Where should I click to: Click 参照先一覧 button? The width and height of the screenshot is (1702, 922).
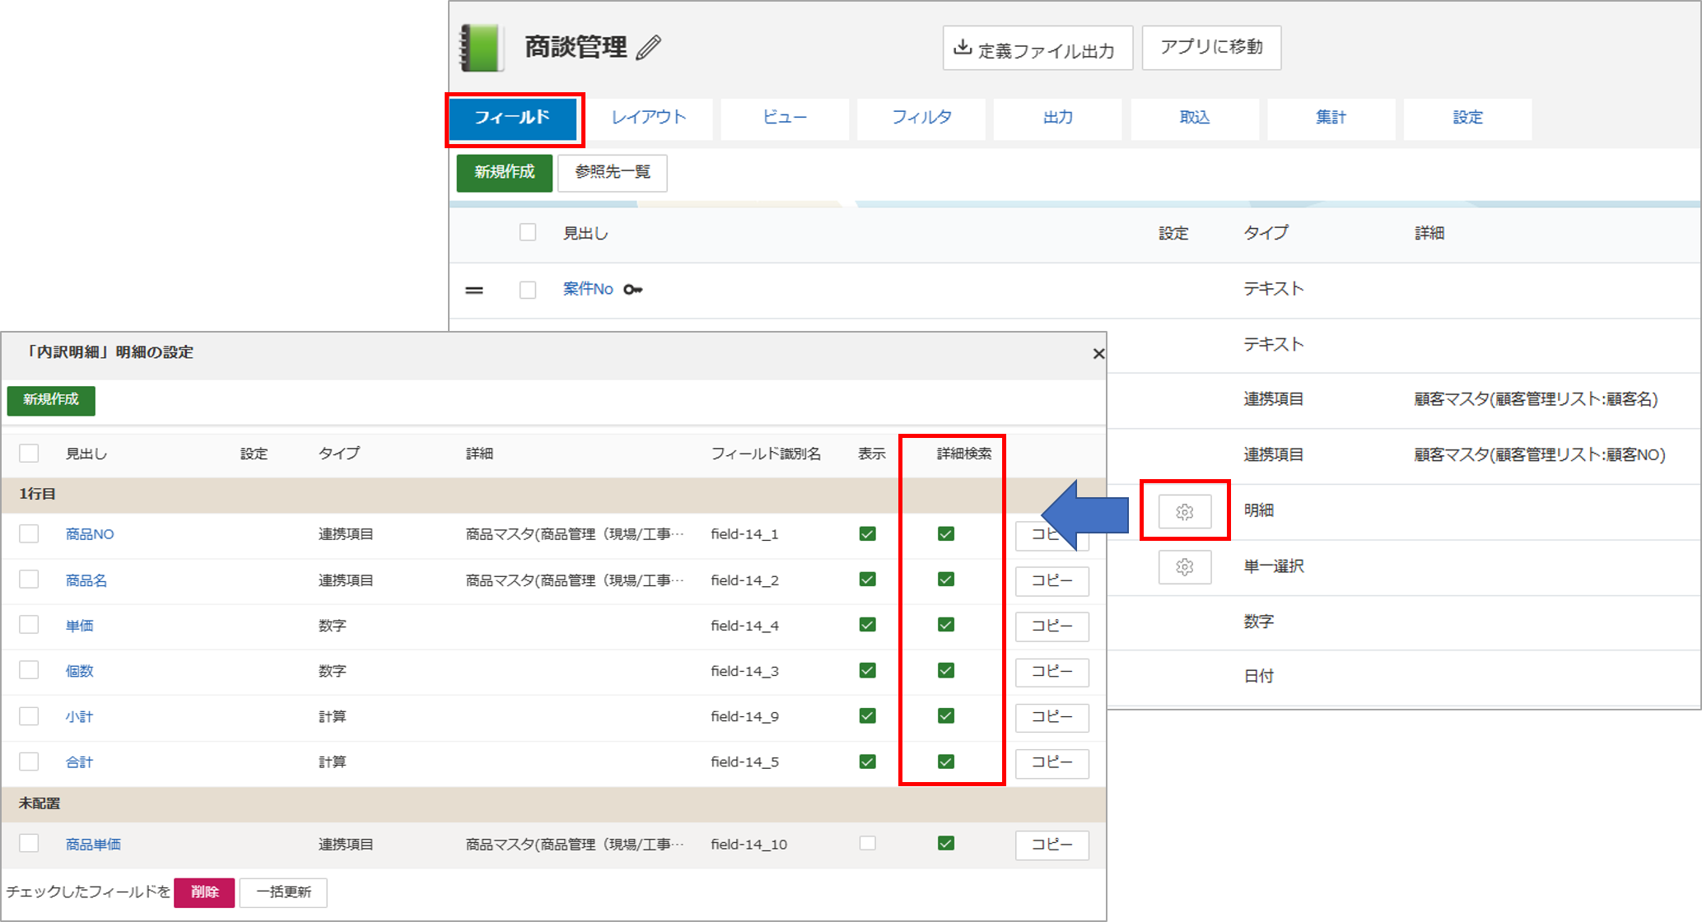pos(612,172)
